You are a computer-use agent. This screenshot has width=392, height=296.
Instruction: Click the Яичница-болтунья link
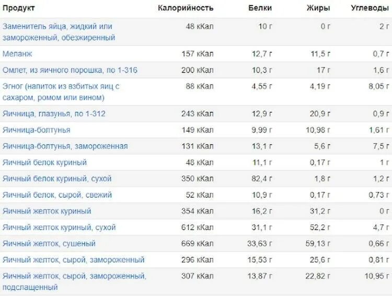tap(37, 130)
